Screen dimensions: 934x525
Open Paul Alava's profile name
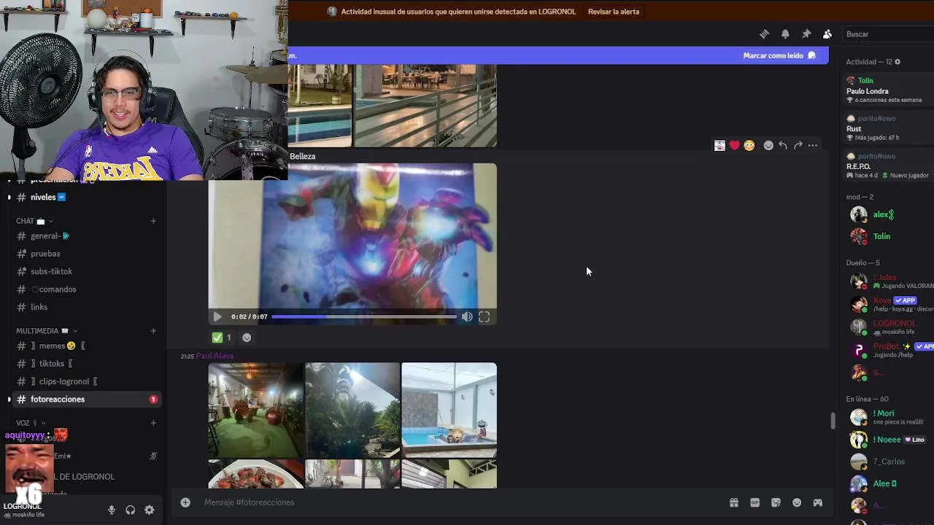215,356
